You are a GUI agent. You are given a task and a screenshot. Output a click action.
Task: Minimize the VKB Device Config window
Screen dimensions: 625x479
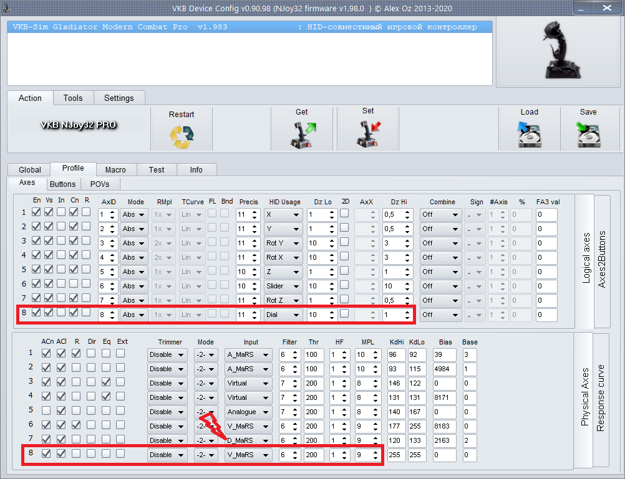[583, 7]
